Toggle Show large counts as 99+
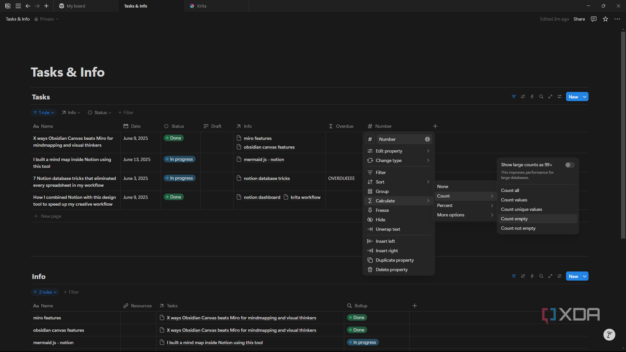The height and width of the screenshot is (352, 626). tap(570, 165)
